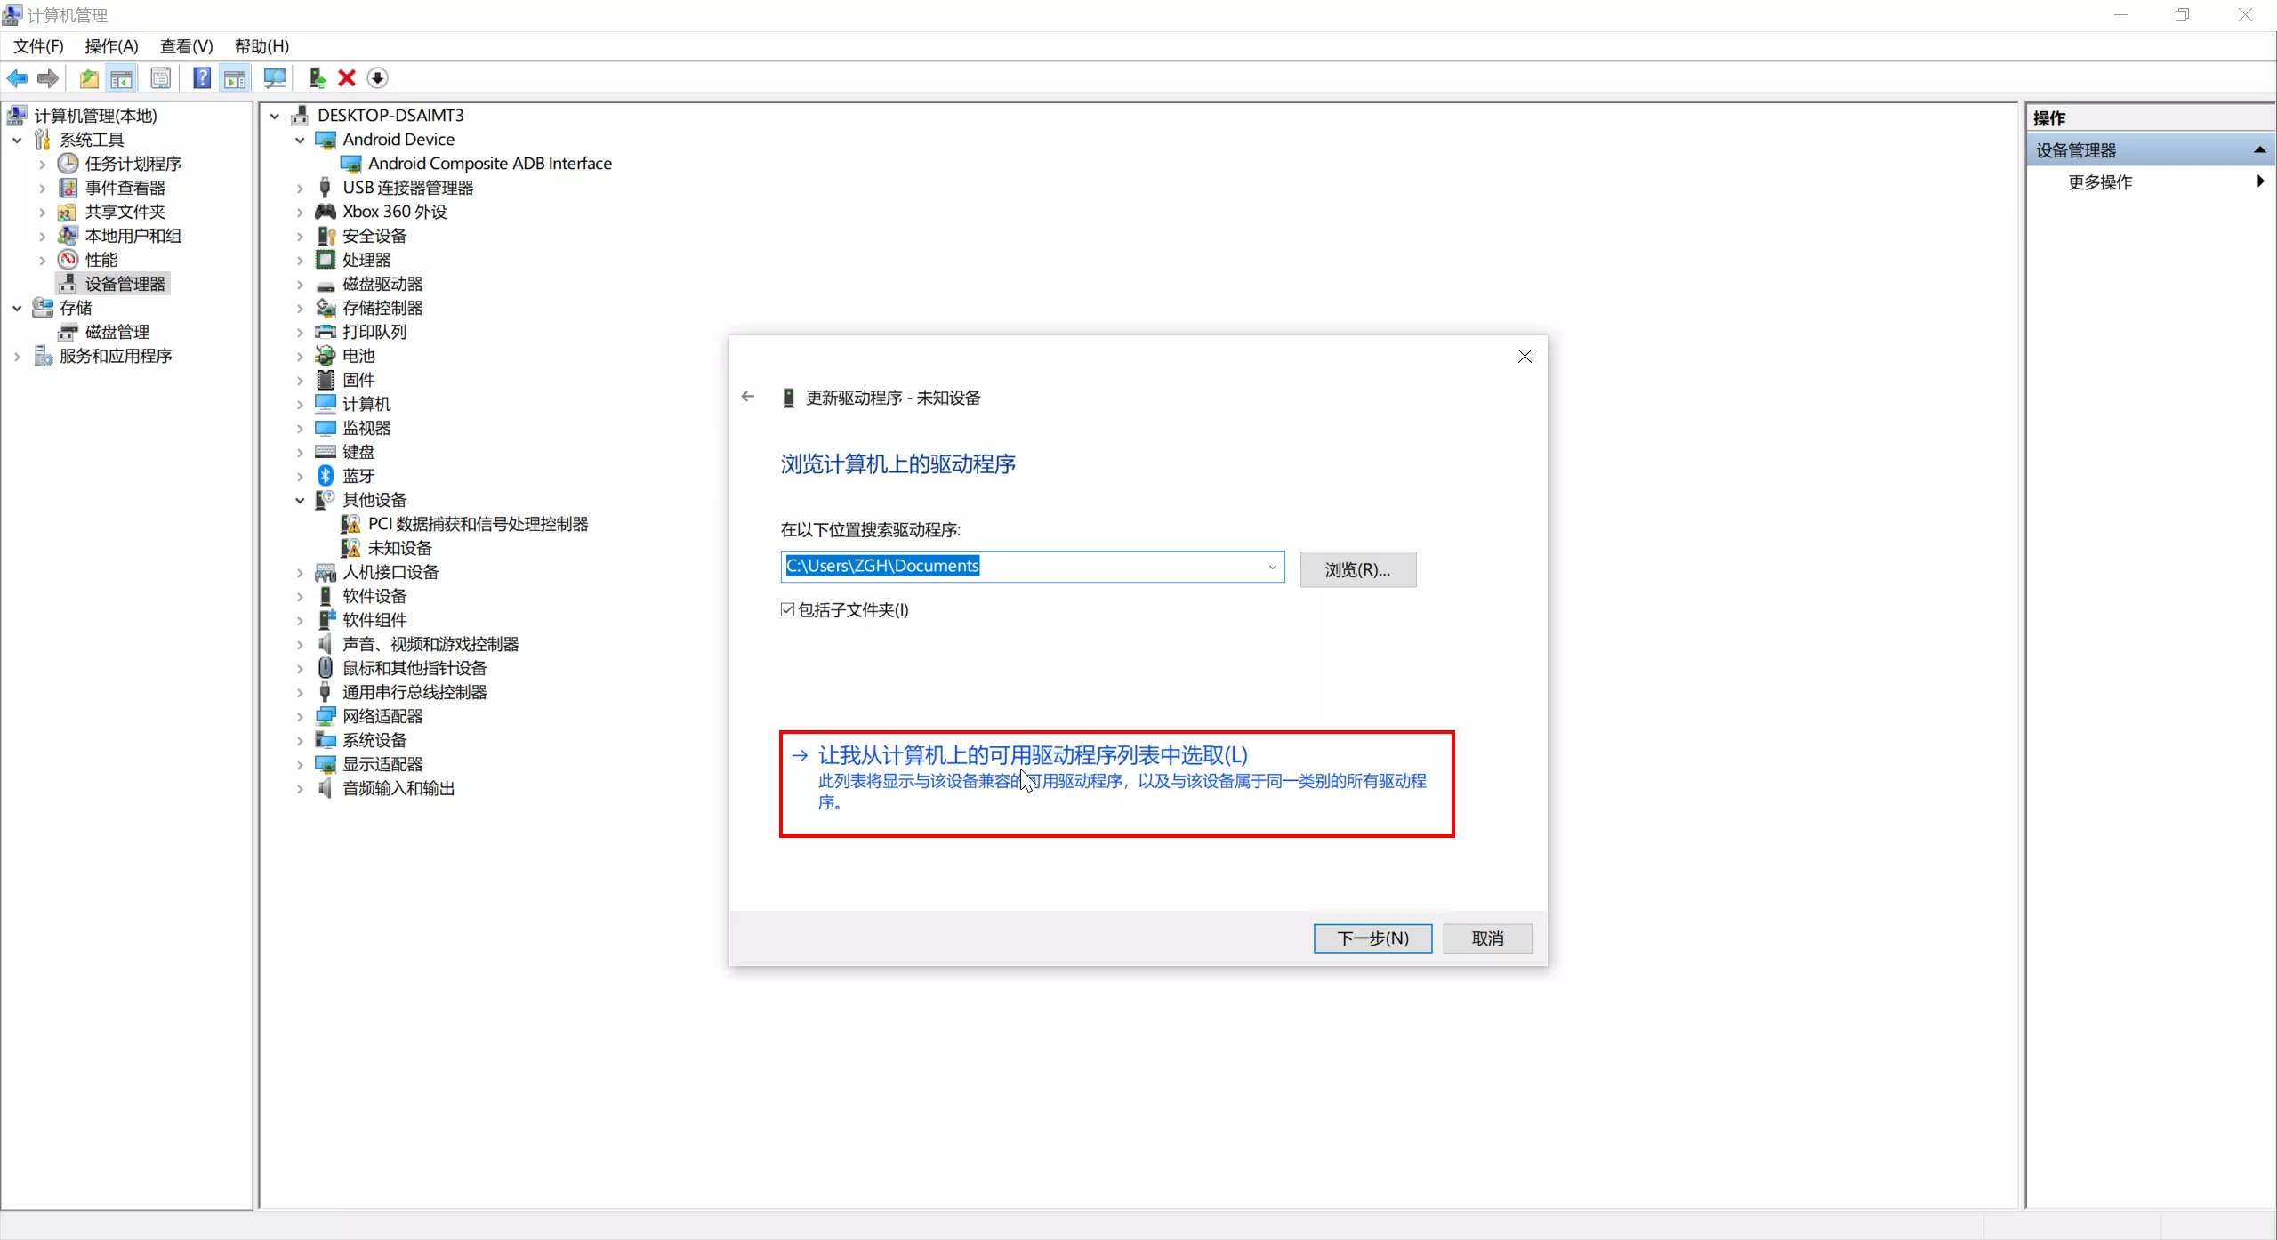Open the 查看(V) menu
This screenshot has width=2277, height=1240.
point(186,46)
